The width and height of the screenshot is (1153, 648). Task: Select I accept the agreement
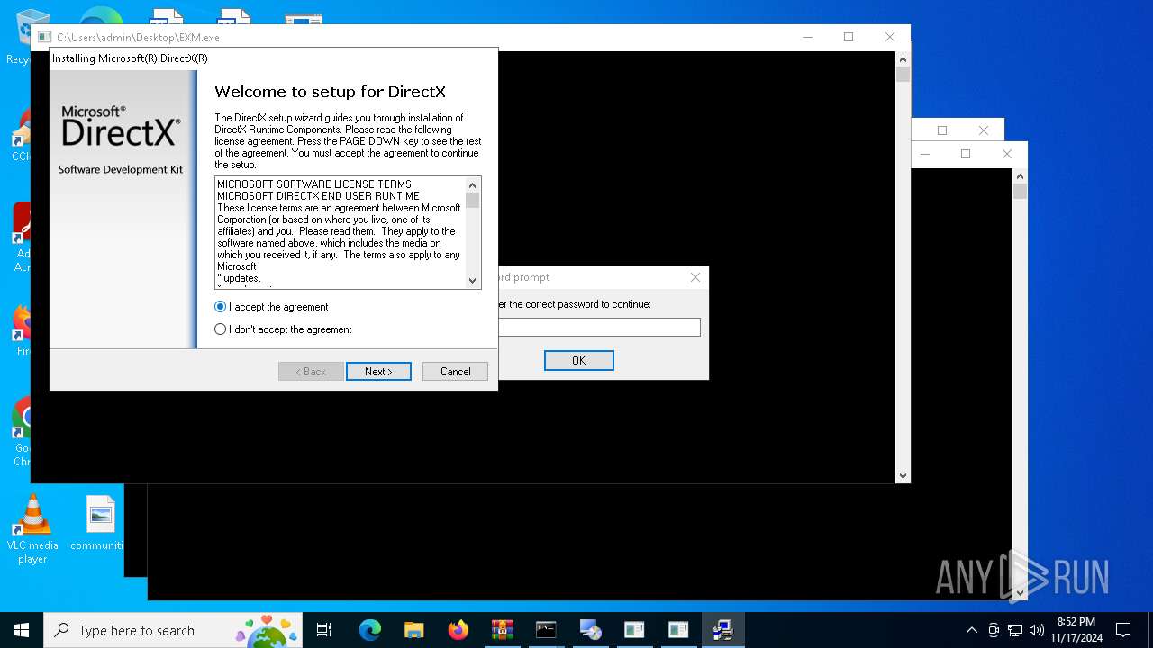(x=271, y=307)
